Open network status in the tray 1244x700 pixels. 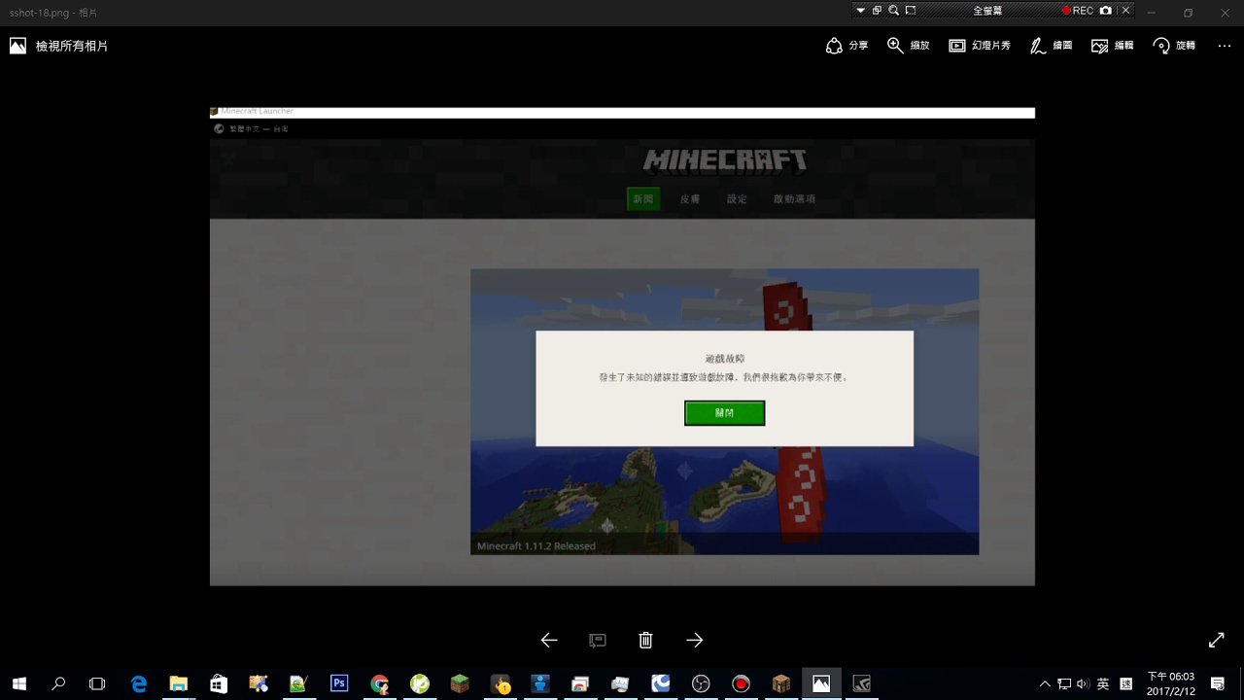tap(1064, 683)
